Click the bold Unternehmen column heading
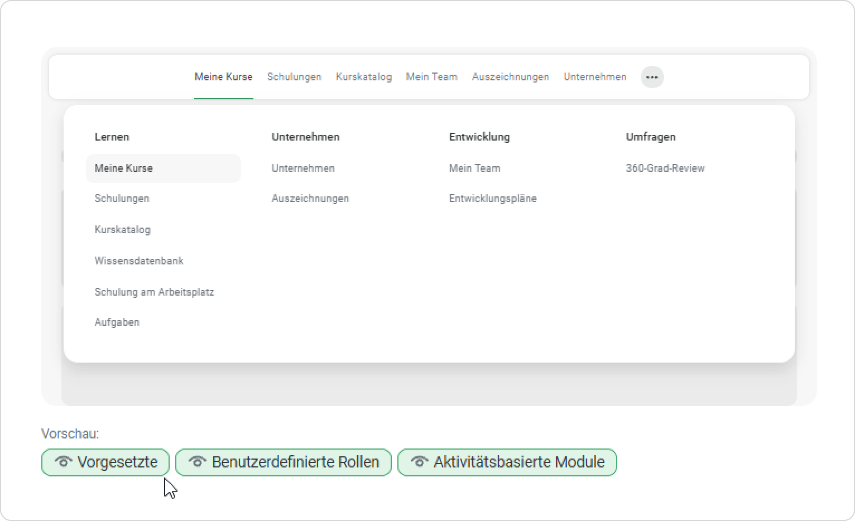The image size is (855, 521). click(305, 137)
